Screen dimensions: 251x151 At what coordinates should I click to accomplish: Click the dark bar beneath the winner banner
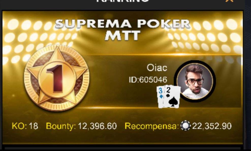[x=123, y=148]
